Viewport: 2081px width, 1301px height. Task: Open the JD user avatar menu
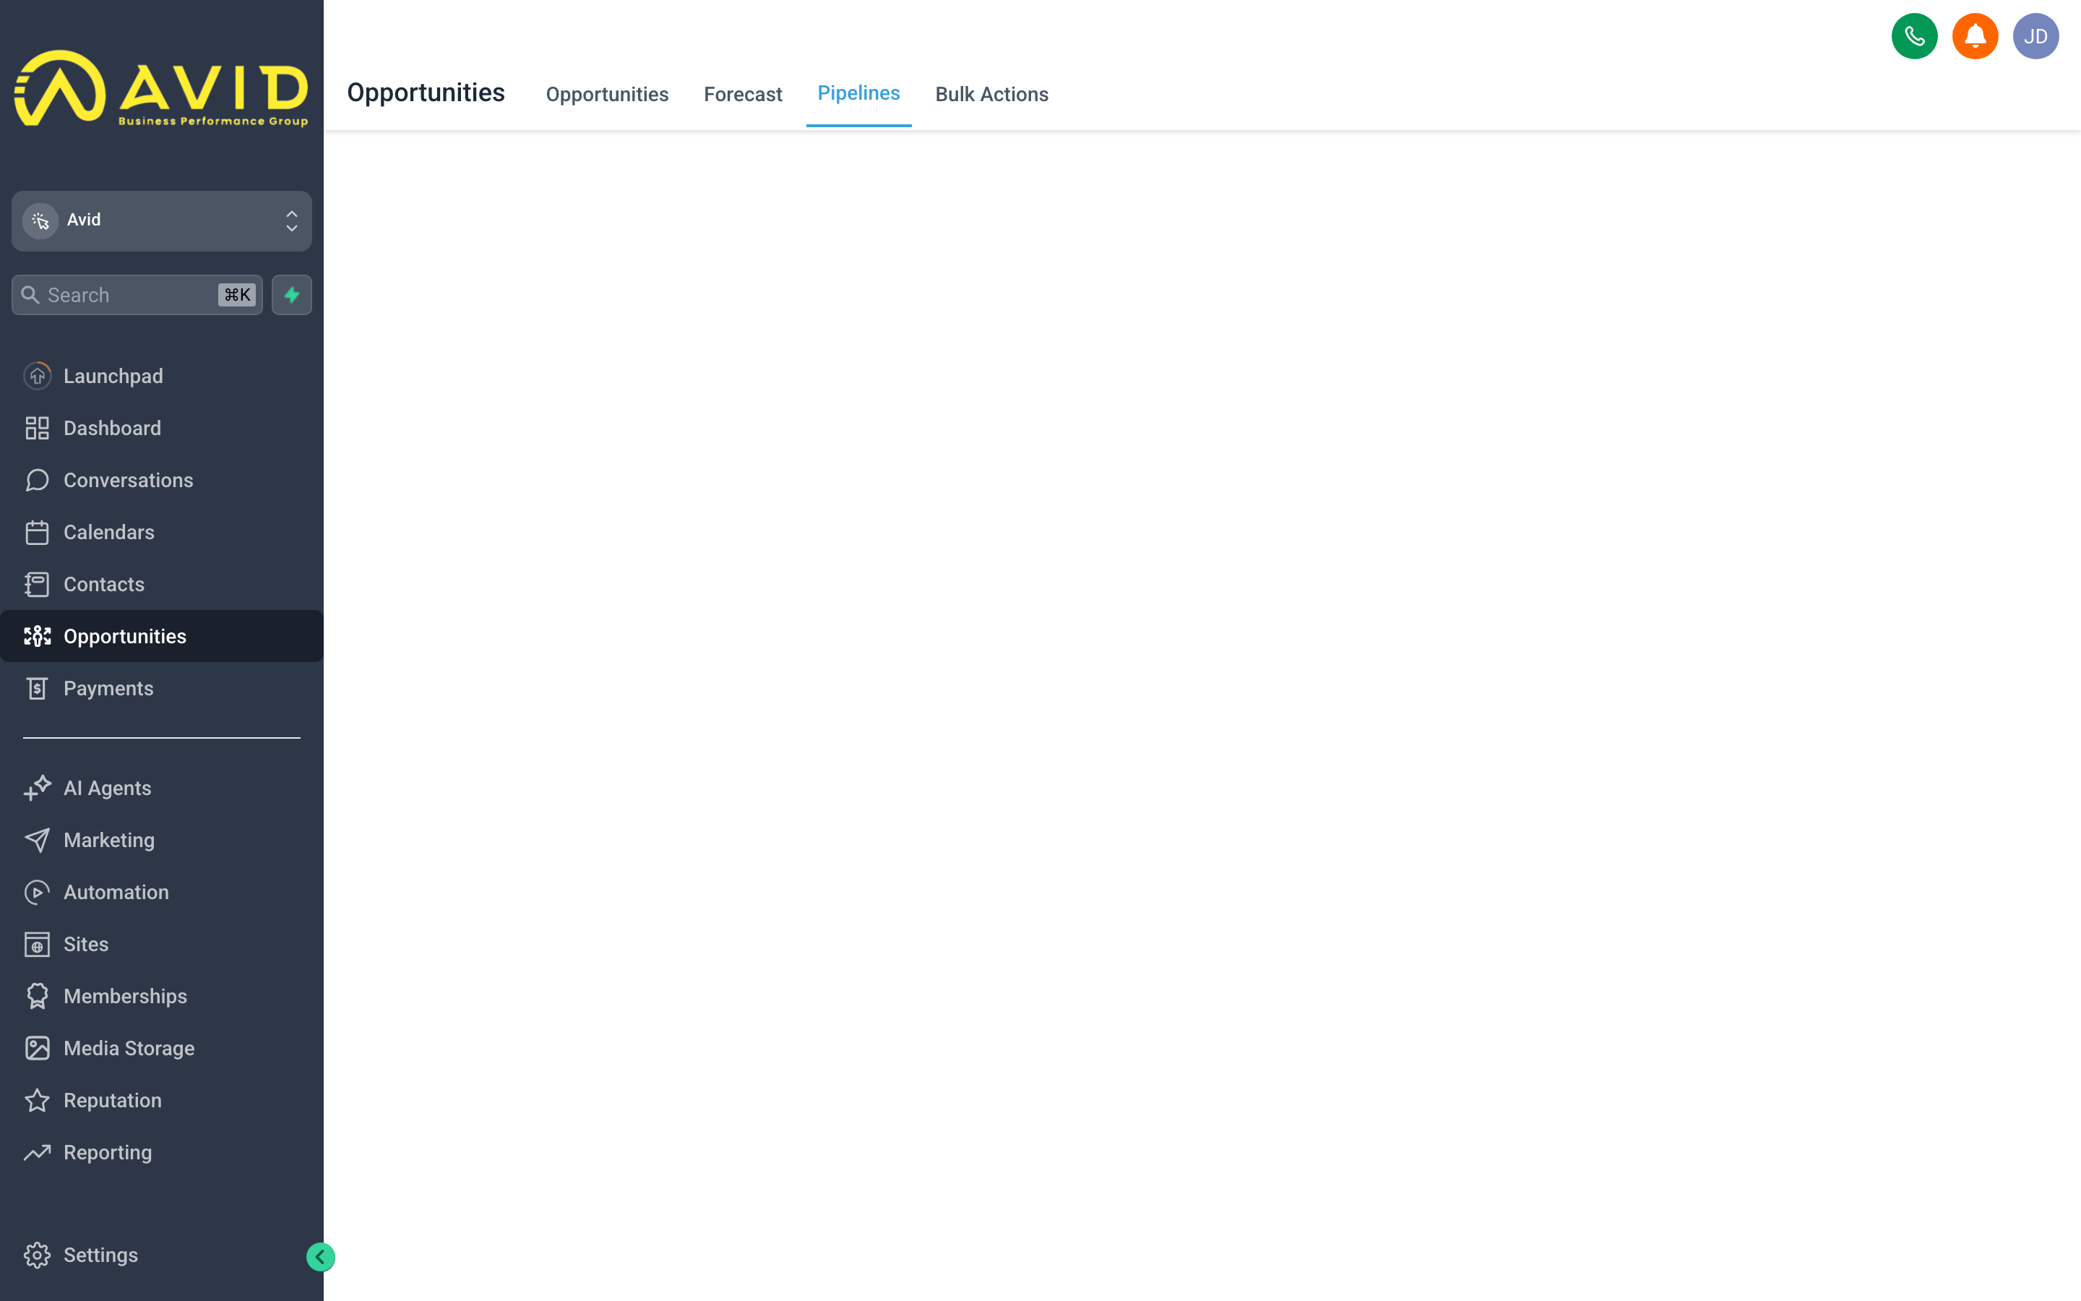pyautogui.click(x=2035, y=36)
